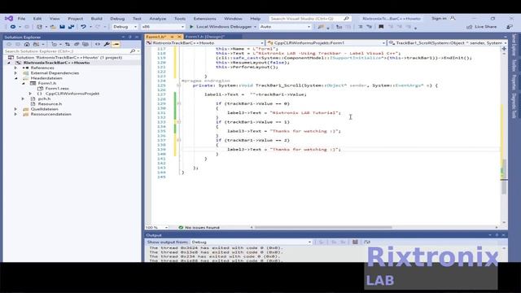Click the No issues found status

point(199,228)
